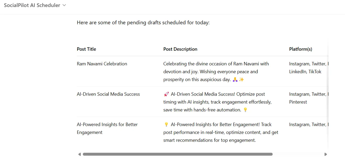
Task: Click the rocket emoji in the AI-Driven description
Action: pyautogui.click(x=166, y=94)
